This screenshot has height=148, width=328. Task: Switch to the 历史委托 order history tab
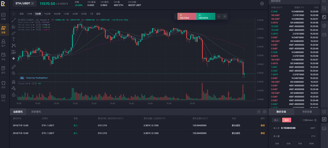(36, 112)
